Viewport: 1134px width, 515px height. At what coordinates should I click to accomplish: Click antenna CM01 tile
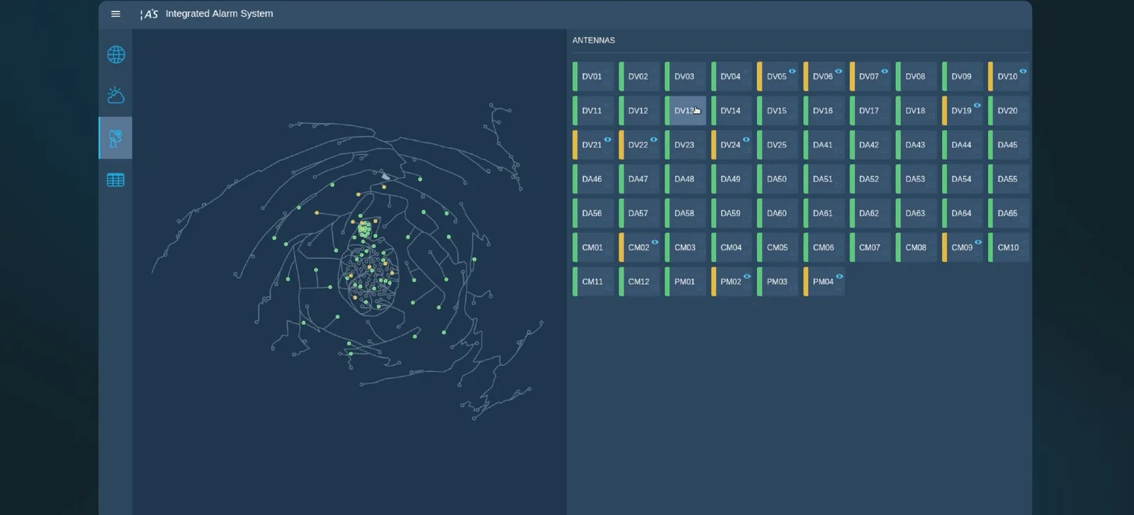(593, 247)
